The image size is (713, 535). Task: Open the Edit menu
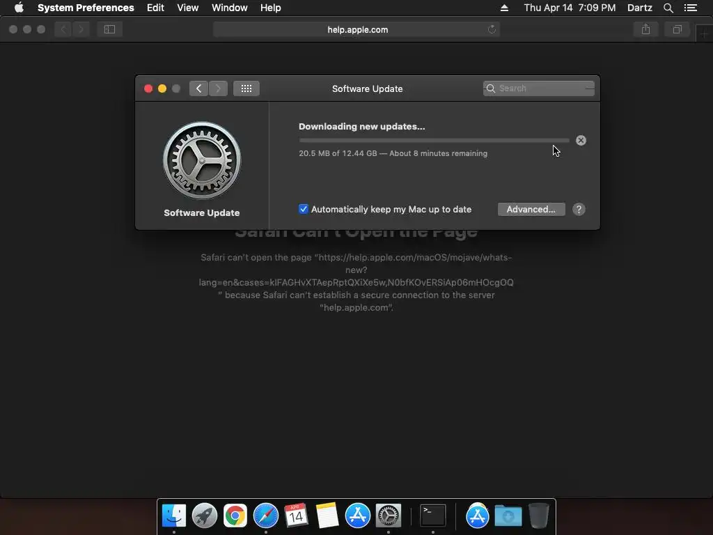coord(155,8)
